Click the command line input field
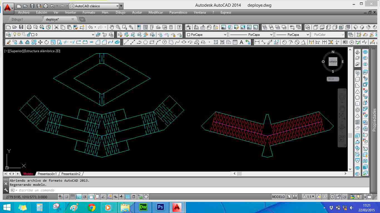Image resolution: width=380 pixels, height=213 pixels. 189,190
